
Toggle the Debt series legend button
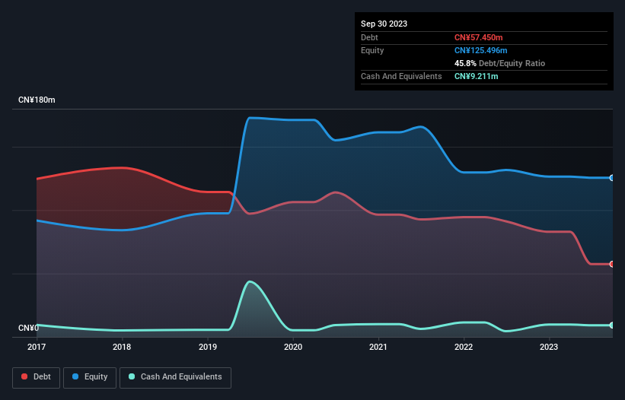tap(37, 377)
